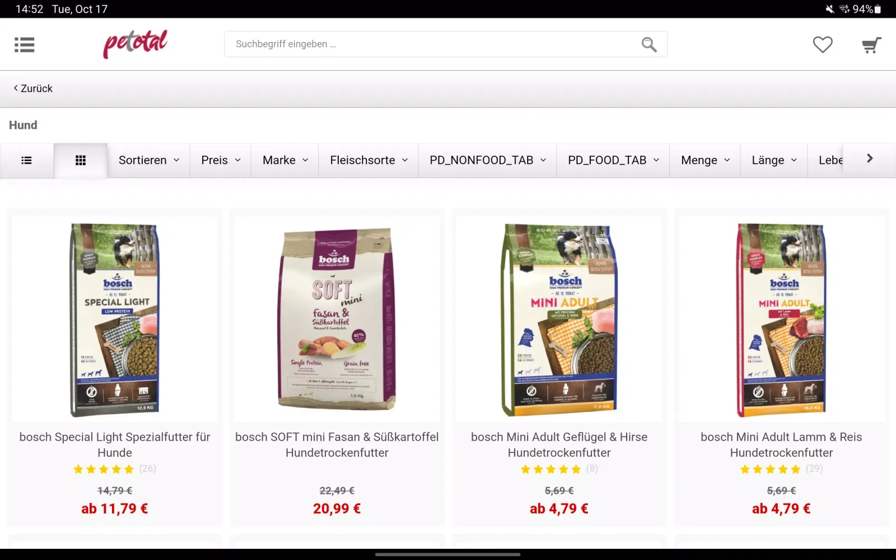Open the wishlist heart icon

(x=823, y=44)
